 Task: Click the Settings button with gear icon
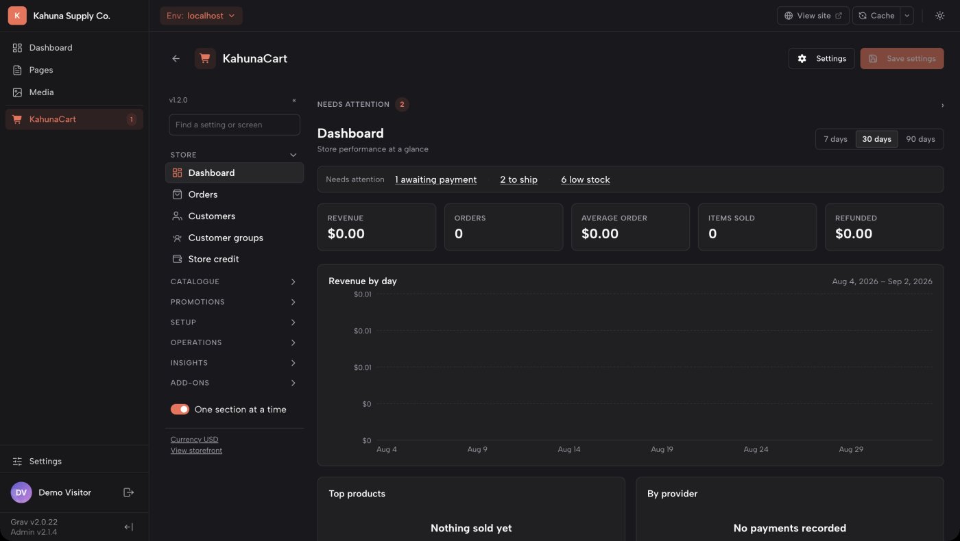[x=821, y=58]
